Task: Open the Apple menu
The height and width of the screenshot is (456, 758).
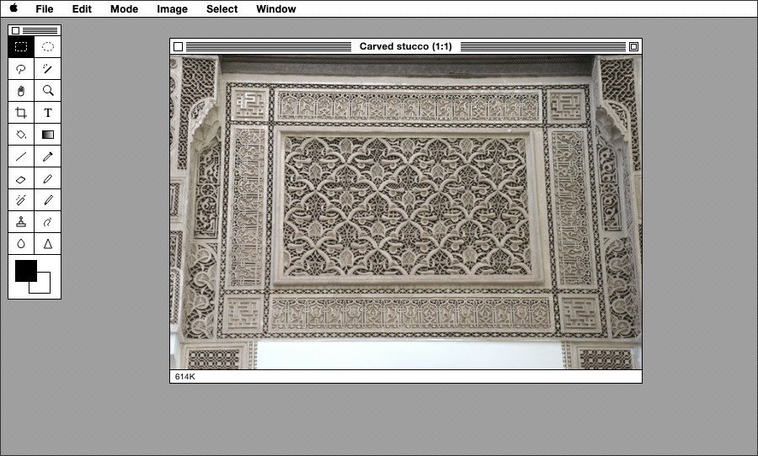Action: (14, 8)
